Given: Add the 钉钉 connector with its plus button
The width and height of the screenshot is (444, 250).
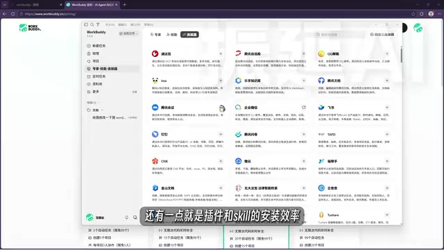Looking at the screenshot, I should (221, 134).
